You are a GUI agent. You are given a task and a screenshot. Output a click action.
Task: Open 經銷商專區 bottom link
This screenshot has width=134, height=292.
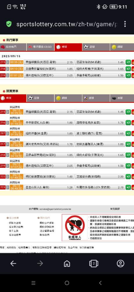point(24,248)
